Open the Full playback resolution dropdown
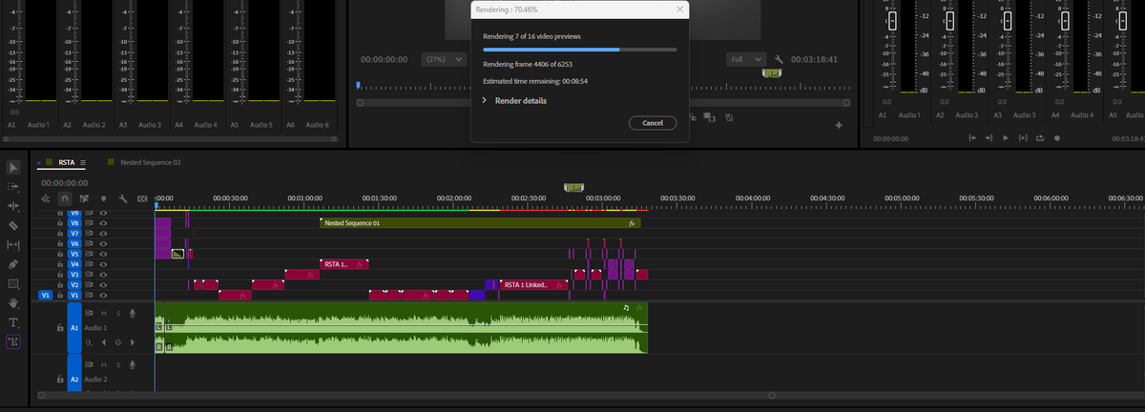The height and width of the screenshot is (412, 1145). [x=747, y=59]
